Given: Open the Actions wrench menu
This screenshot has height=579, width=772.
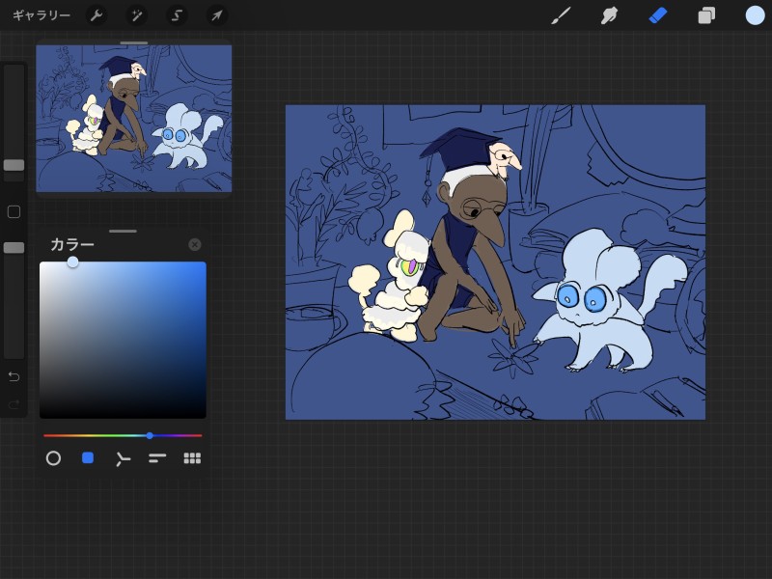Looking at the screenshot, I should click(96, 15).
